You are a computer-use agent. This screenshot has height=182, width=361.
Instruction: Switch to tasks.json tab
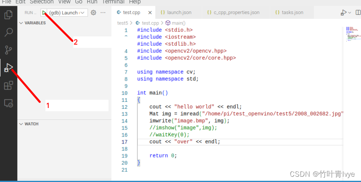point(292,12)
